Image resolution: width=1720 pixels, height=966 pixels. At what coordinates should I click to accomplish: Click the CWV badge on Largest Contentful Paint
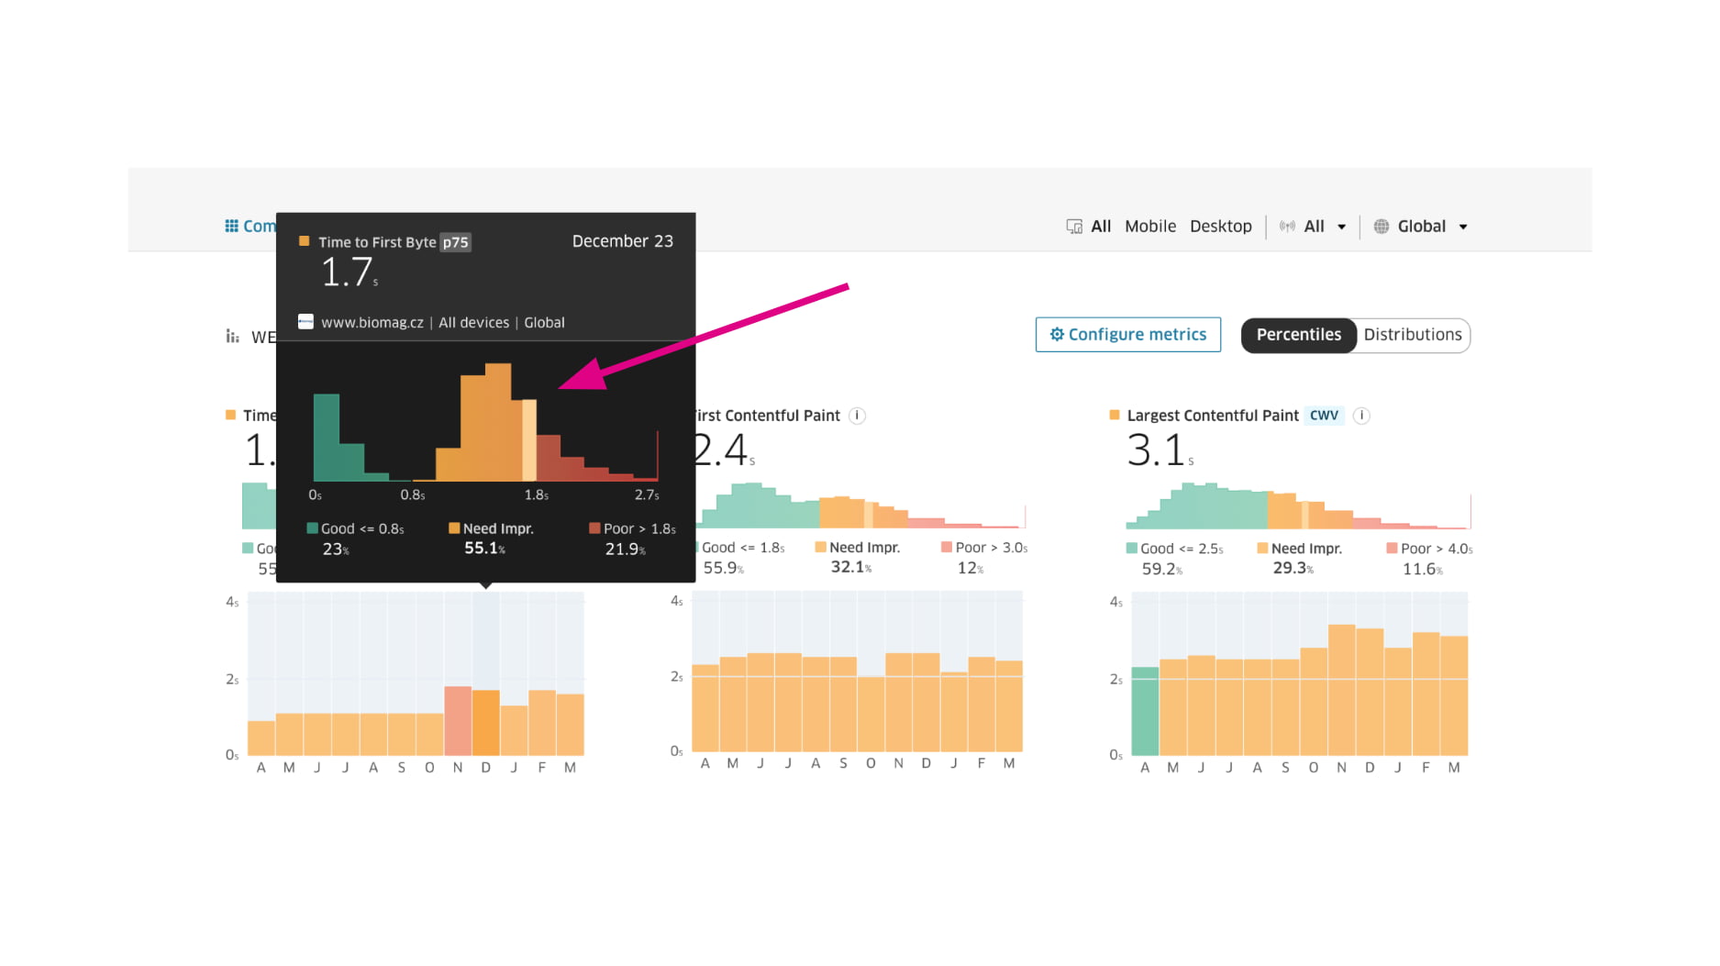point(1324,416)
